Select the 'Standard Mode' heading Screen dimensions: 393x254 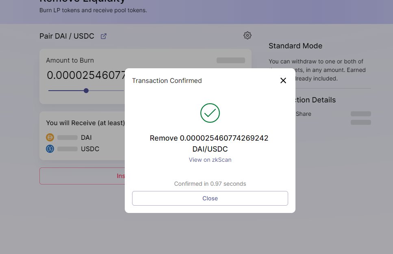coord(295,46)
